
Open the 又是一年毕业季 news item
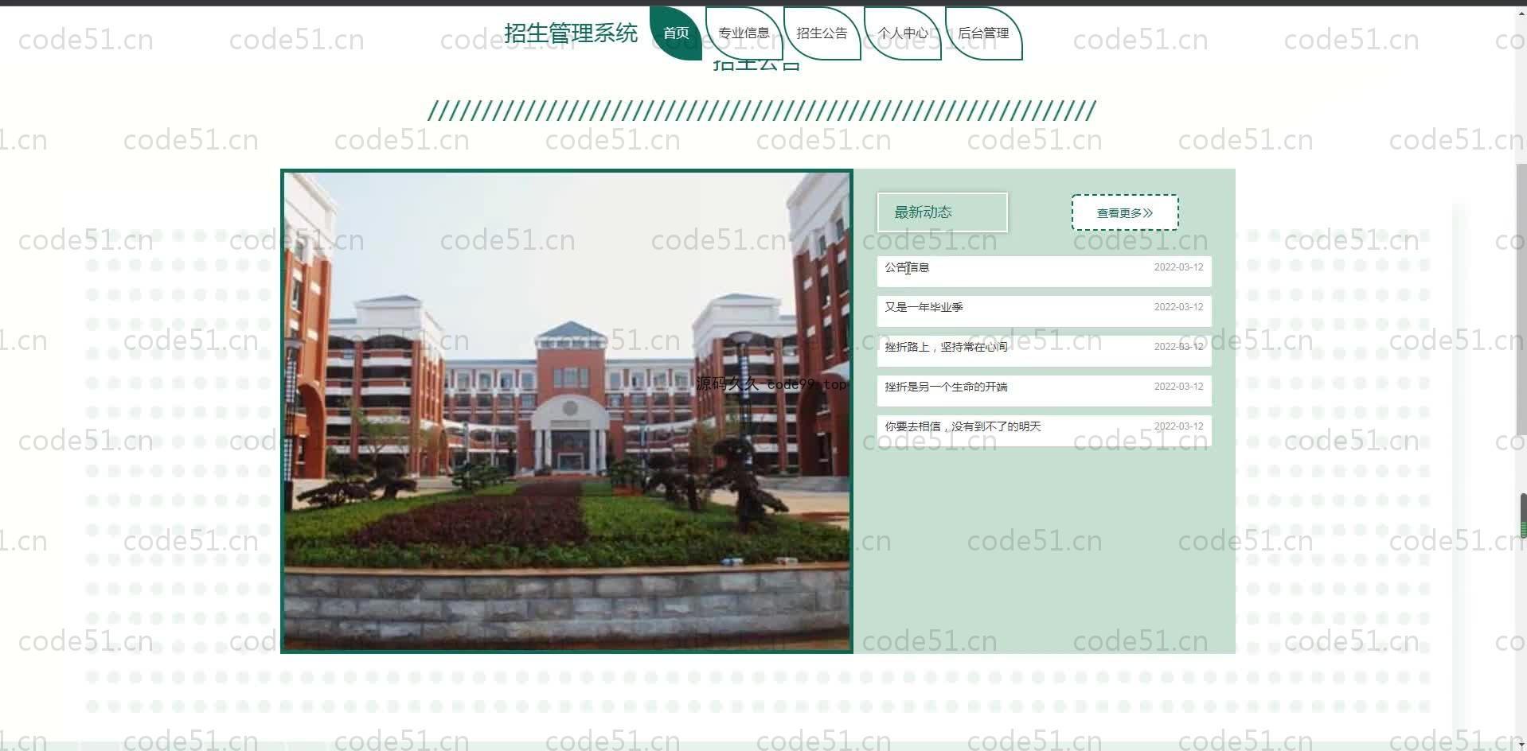coord(1044,311)
